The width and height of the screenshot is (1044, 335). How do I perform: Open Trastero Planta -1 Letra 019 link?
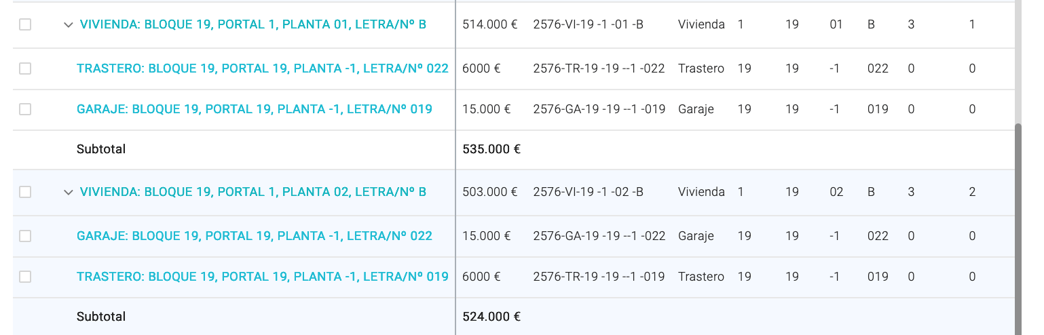pos(263,277)
